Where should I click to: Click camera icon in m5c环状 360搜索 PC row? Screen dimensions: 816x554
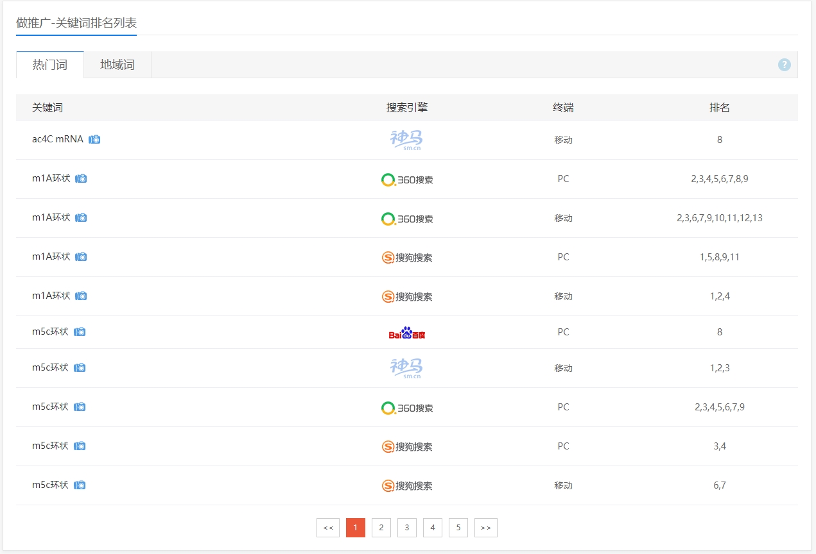pos(80,407)
